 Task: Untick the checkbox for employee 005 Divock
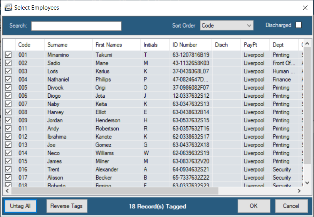coord(8,88)
